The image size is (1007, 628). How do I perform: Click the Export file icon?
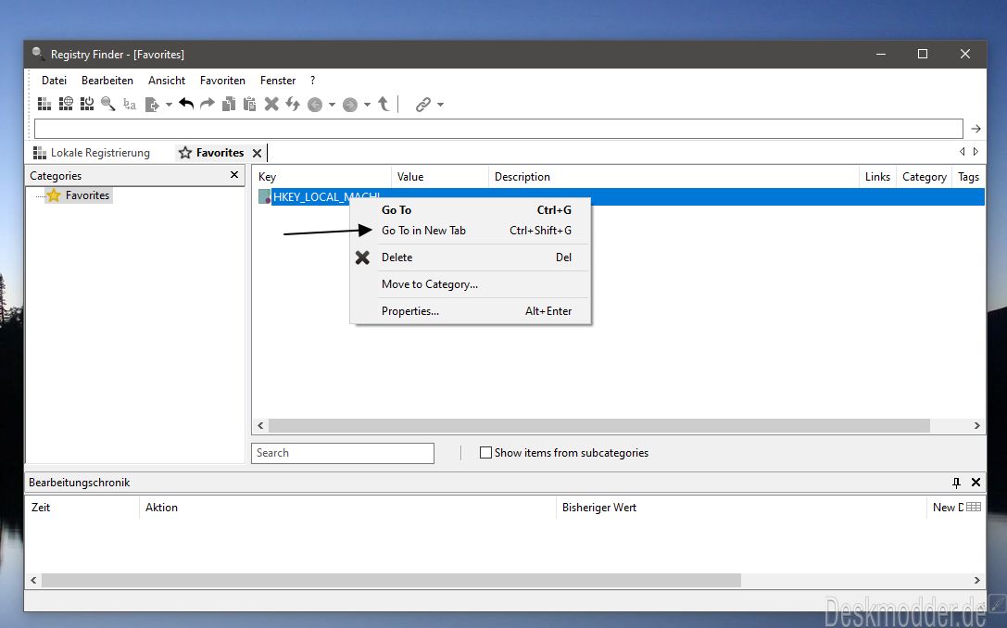click(152, 104)
